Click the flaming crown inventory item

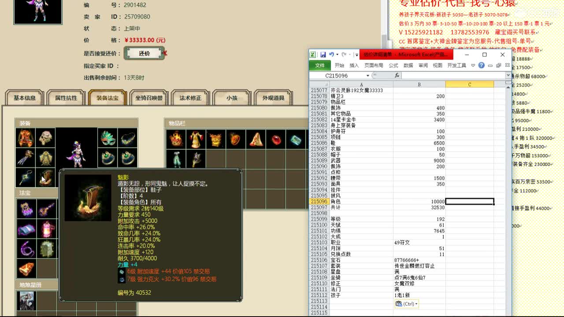175,140
